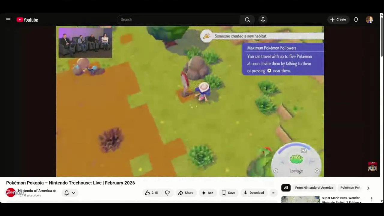The width and height of the screenshot is (384, 216).
Task: Open the more actions three-dot menu
Action: pyautogui.click(x=274, y=193)
